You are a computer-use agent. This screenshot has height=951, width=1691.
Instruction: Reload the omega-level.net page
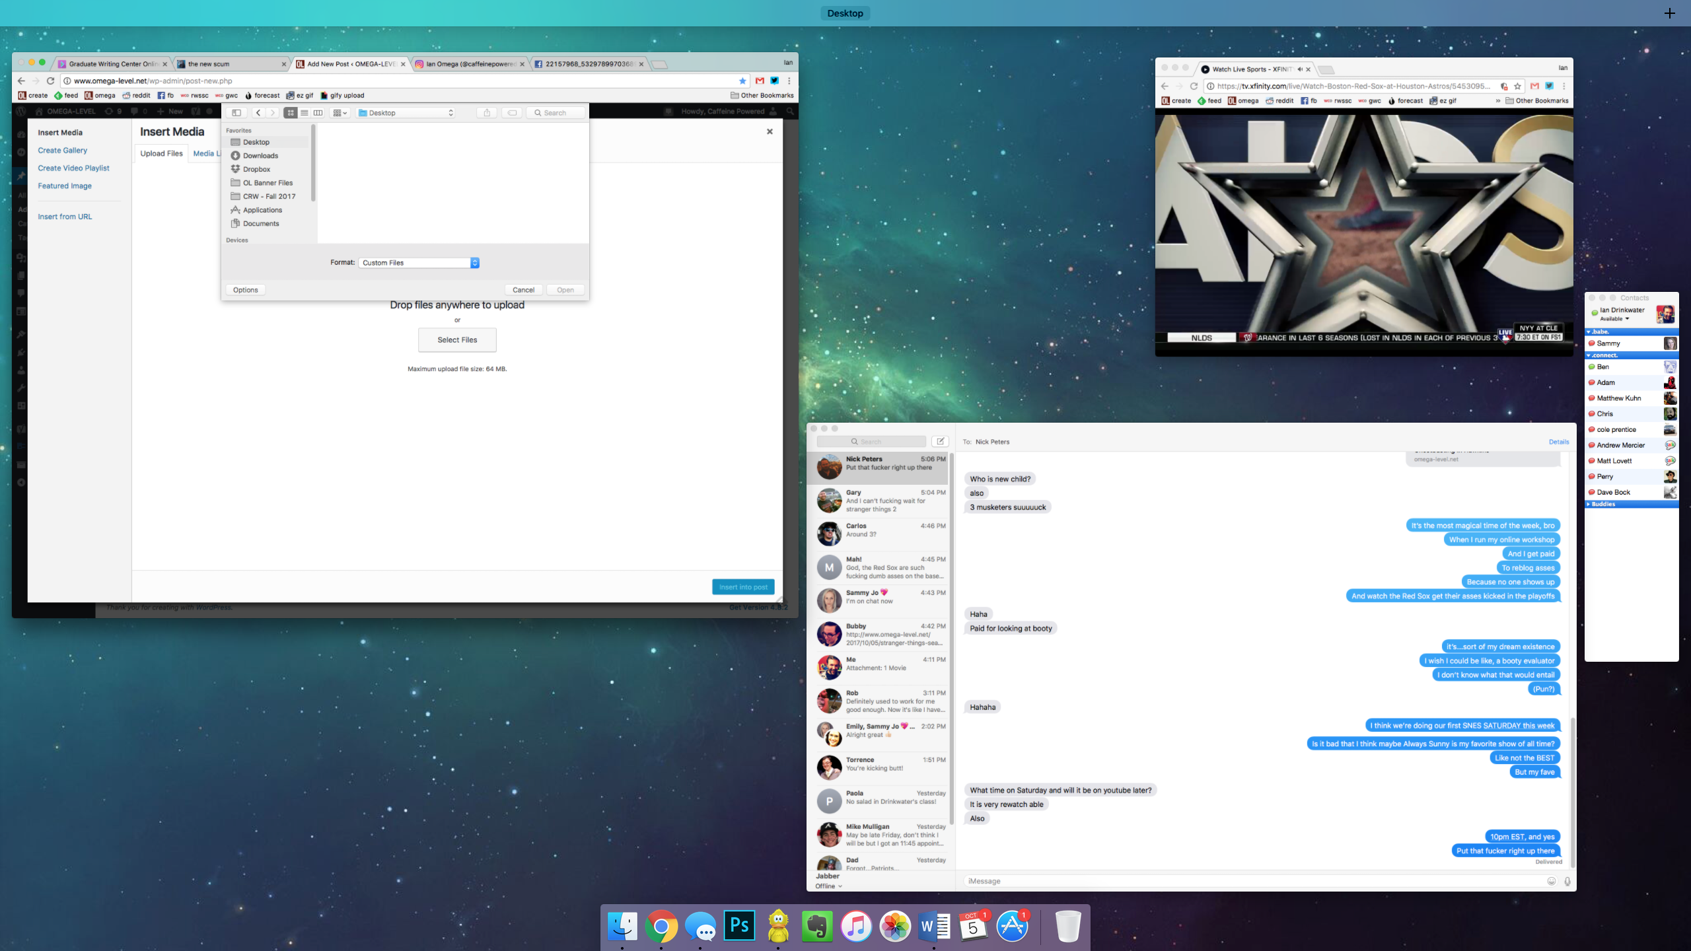click(50, 81)
